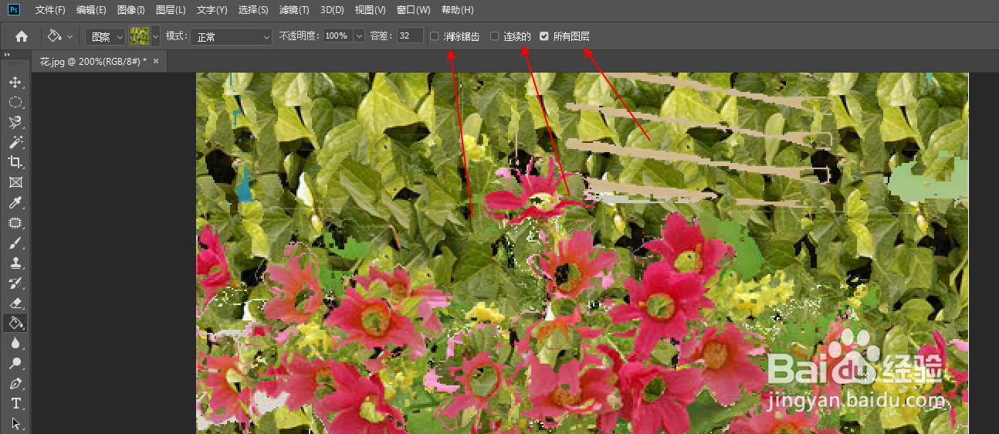Image resolution: width=999 pixels, height=434 pixels.
Task: Select the Paint Bucket tool in toolbox
Action: 15,323
